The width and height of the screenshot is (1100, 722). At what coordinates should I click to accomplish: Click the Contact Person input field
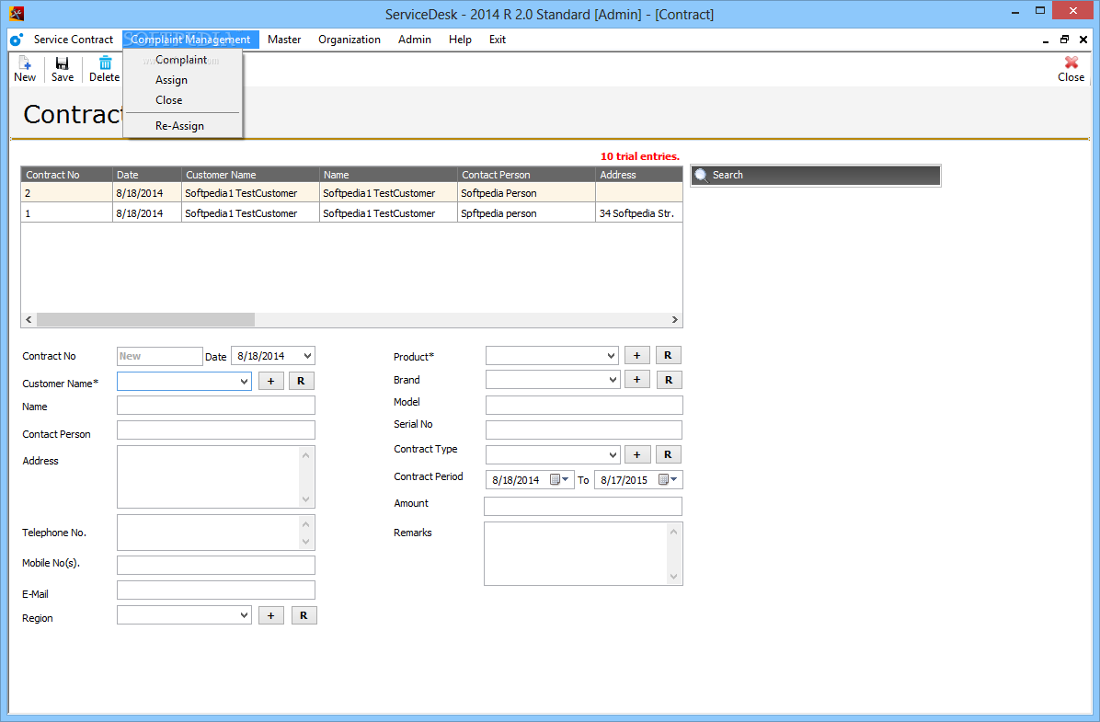(215, 430)
